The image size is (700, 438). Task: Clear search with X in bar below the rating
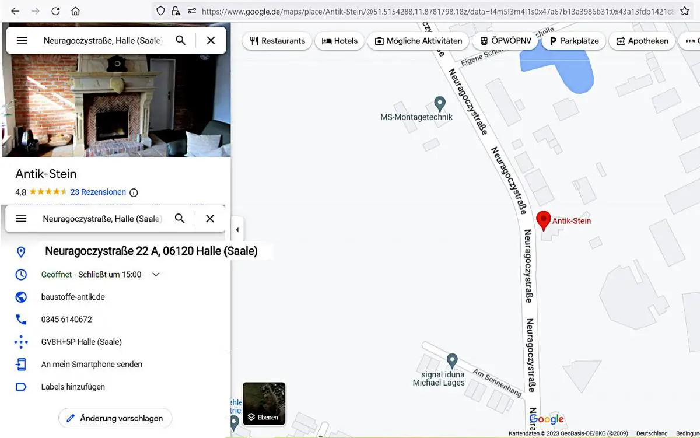click(210, 218)
